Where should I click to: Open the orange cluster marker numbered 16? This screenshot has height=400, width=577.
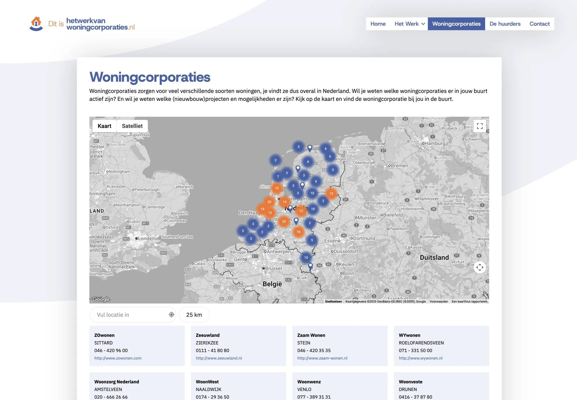299,232
